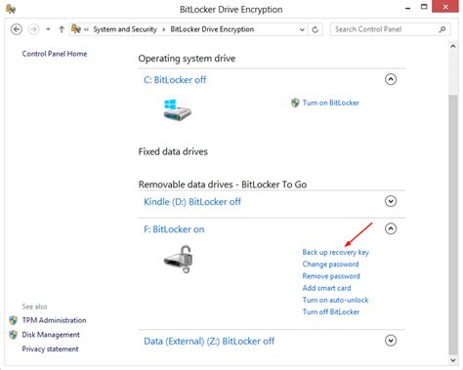The height and width of the screenshot is (370, 463).
Task: Click the BitLocker keys icon in address bar
Action: point(76,29)
